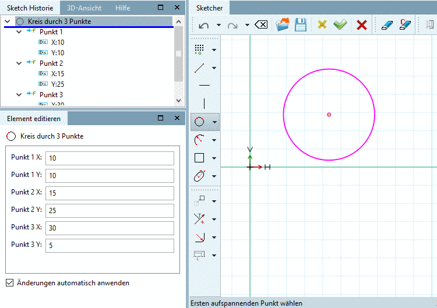Select Y:25 under Punkt 2
Image resolution: width=437 pixels, height=308 pixels.
(x=58, y=84)
